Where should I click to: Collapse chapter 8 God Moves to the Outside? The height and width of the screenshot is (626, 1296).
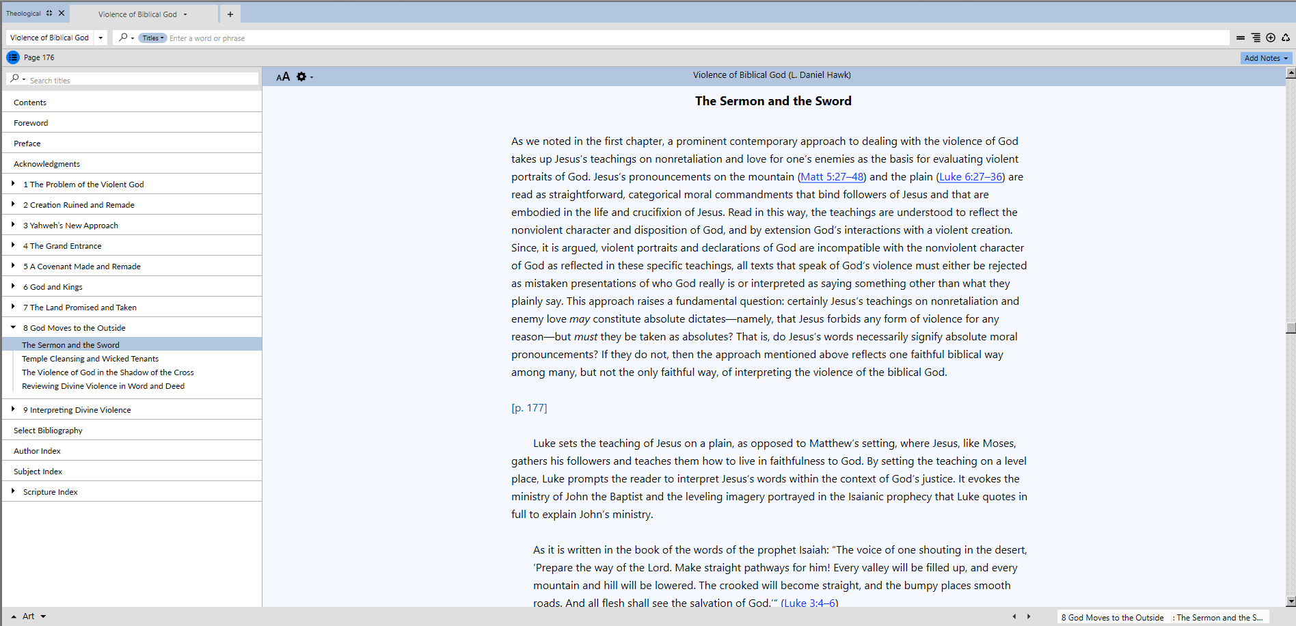click(x=13, y=327)
